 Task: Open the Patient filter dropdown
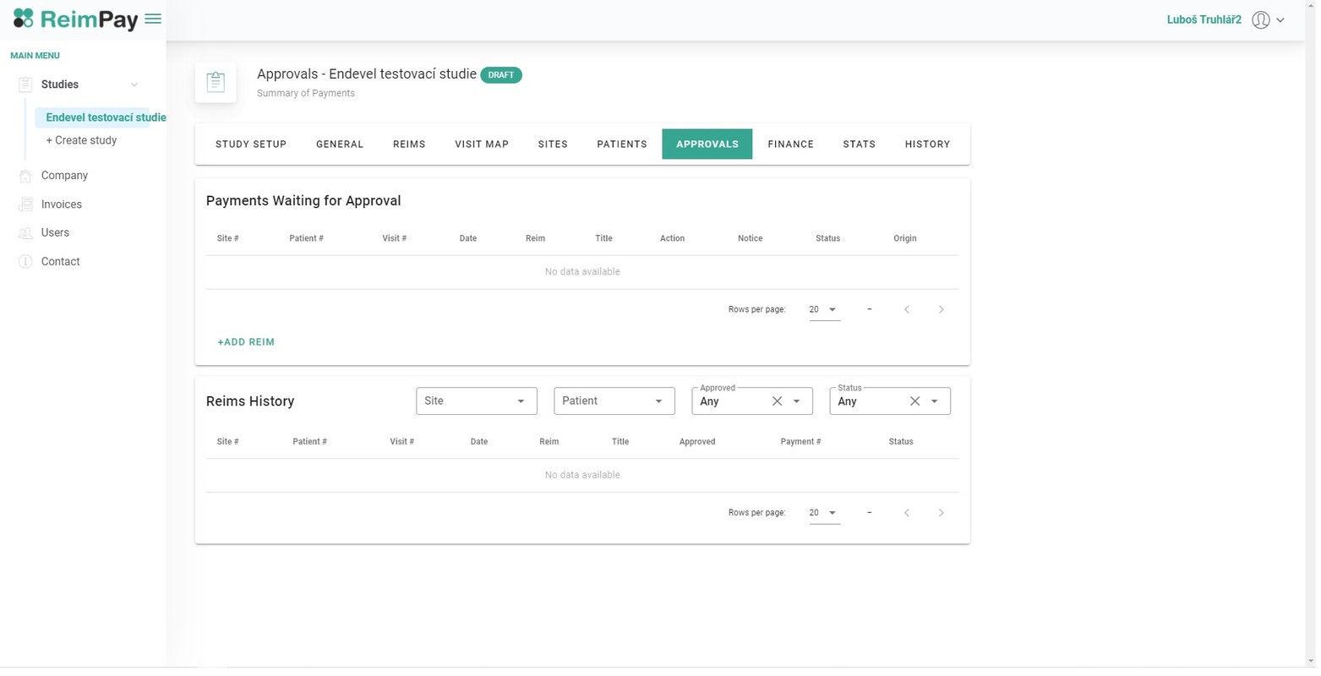point(614,401)
